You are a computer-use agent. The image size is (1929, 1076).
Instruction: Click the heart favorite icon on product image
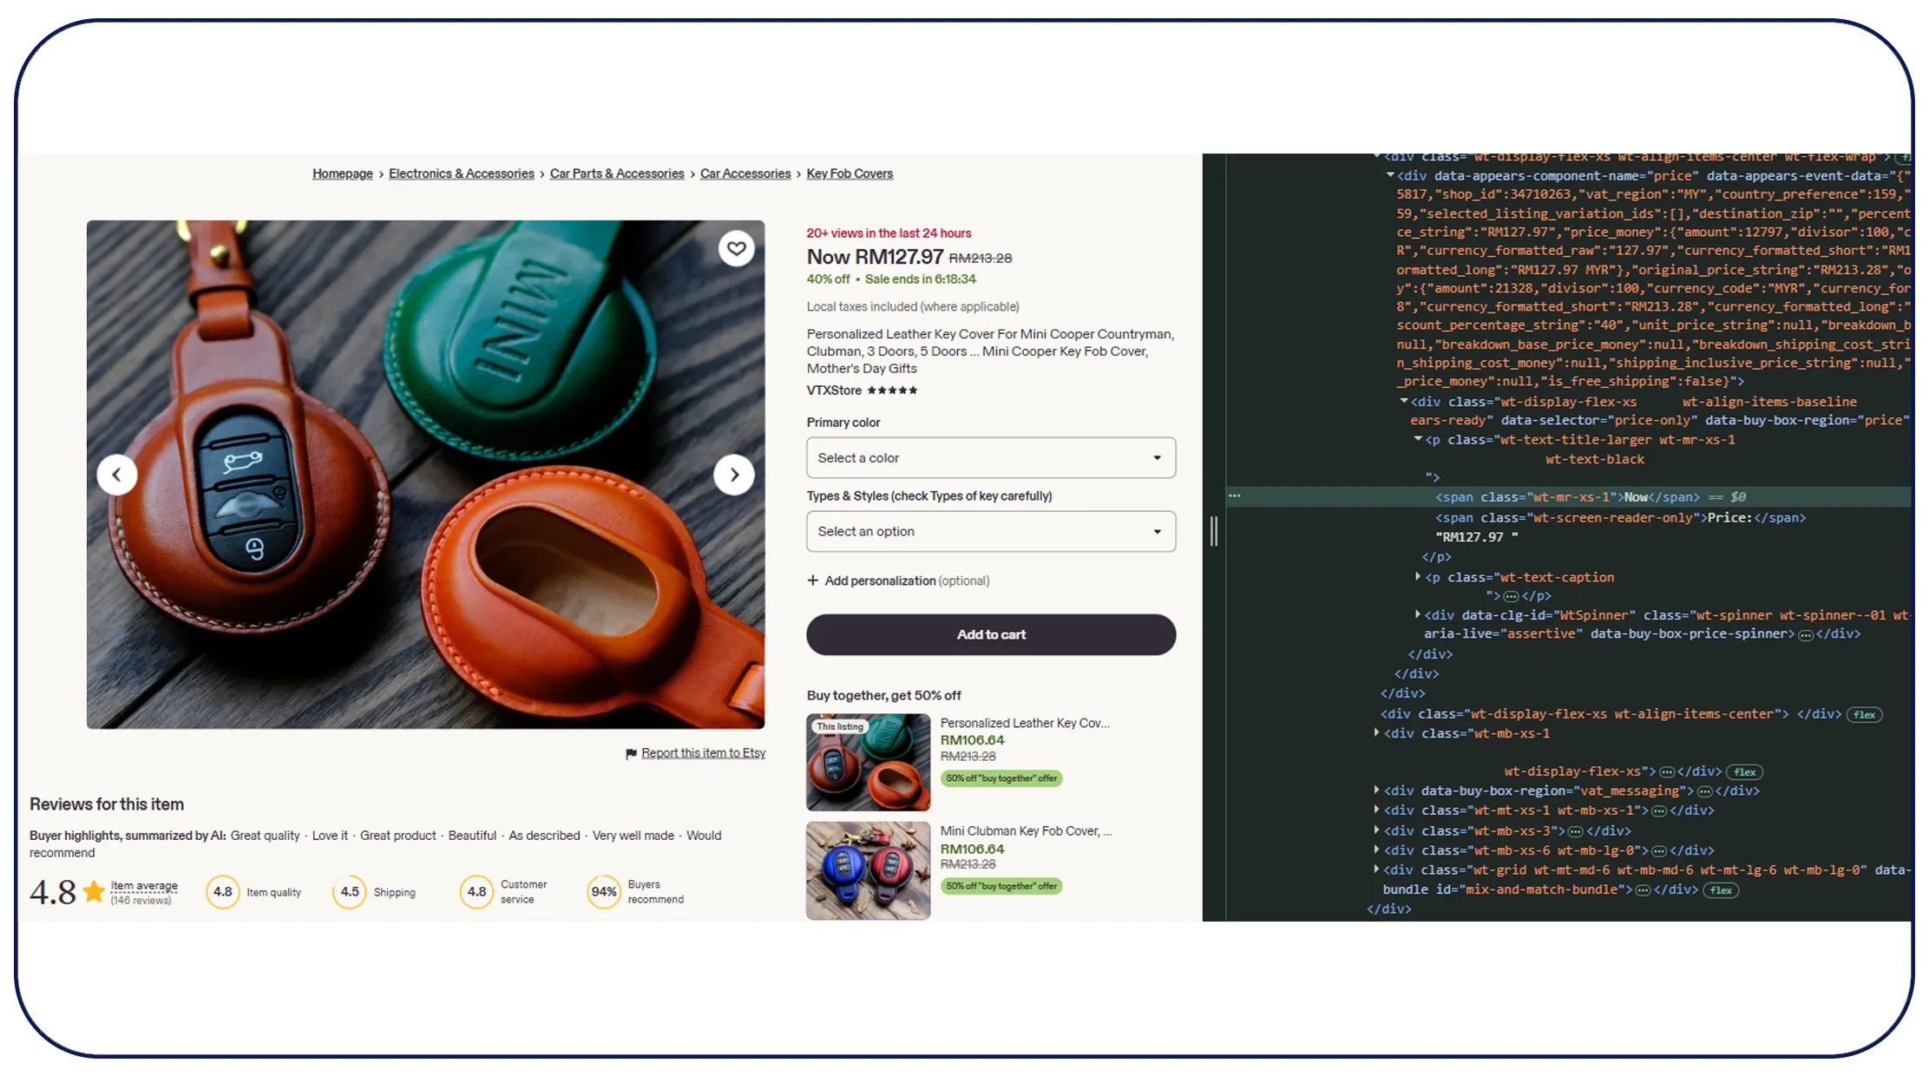(x=736, y=249)
